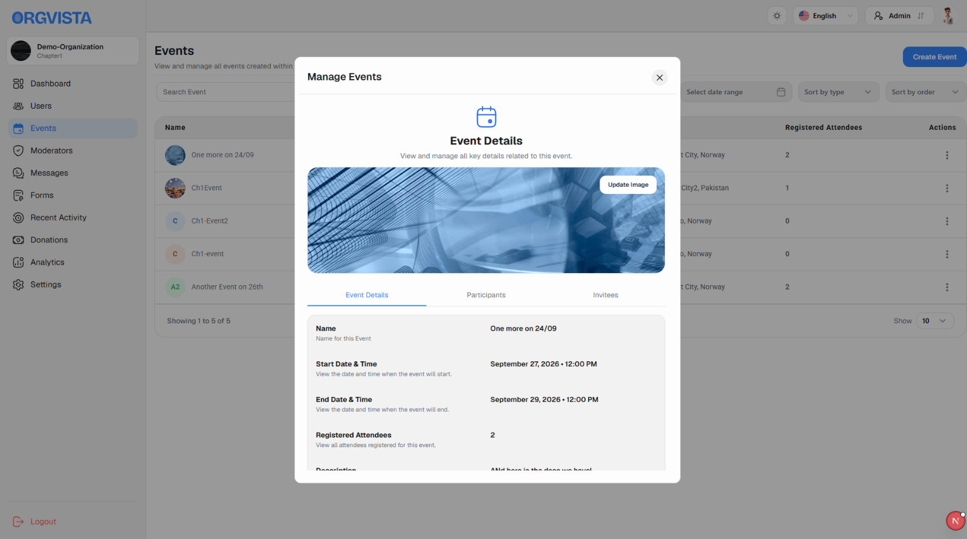Open the Settings gear in sidebar
This screenshot has height=539, width=967.
[x=18, y=285]
